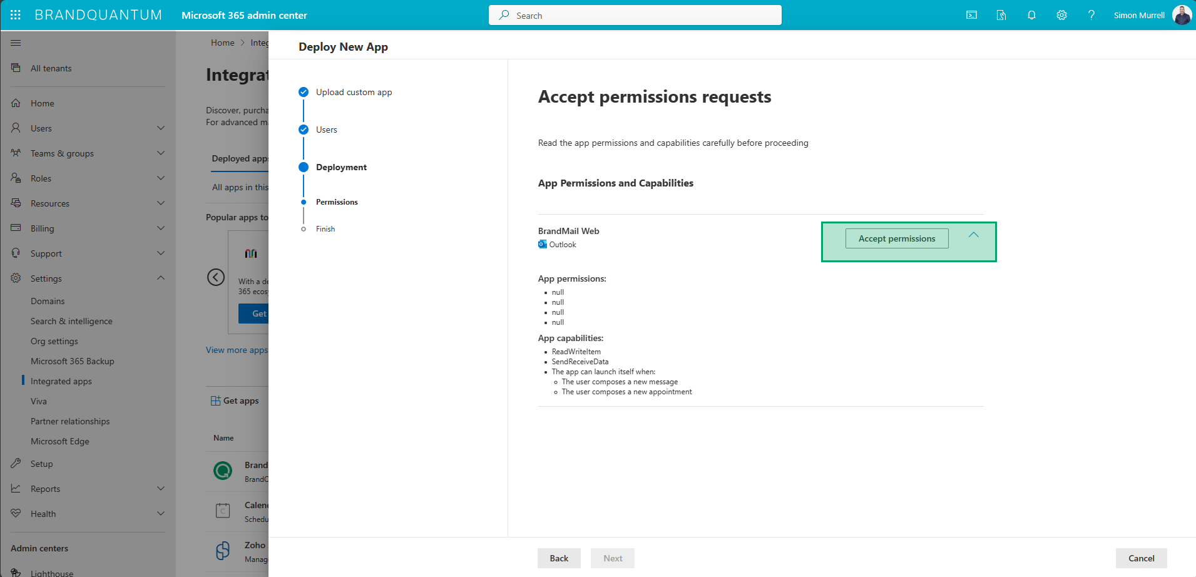Screen dimensions: 1196x577
Task: Open Viva settings item
Action: point(39,401)
